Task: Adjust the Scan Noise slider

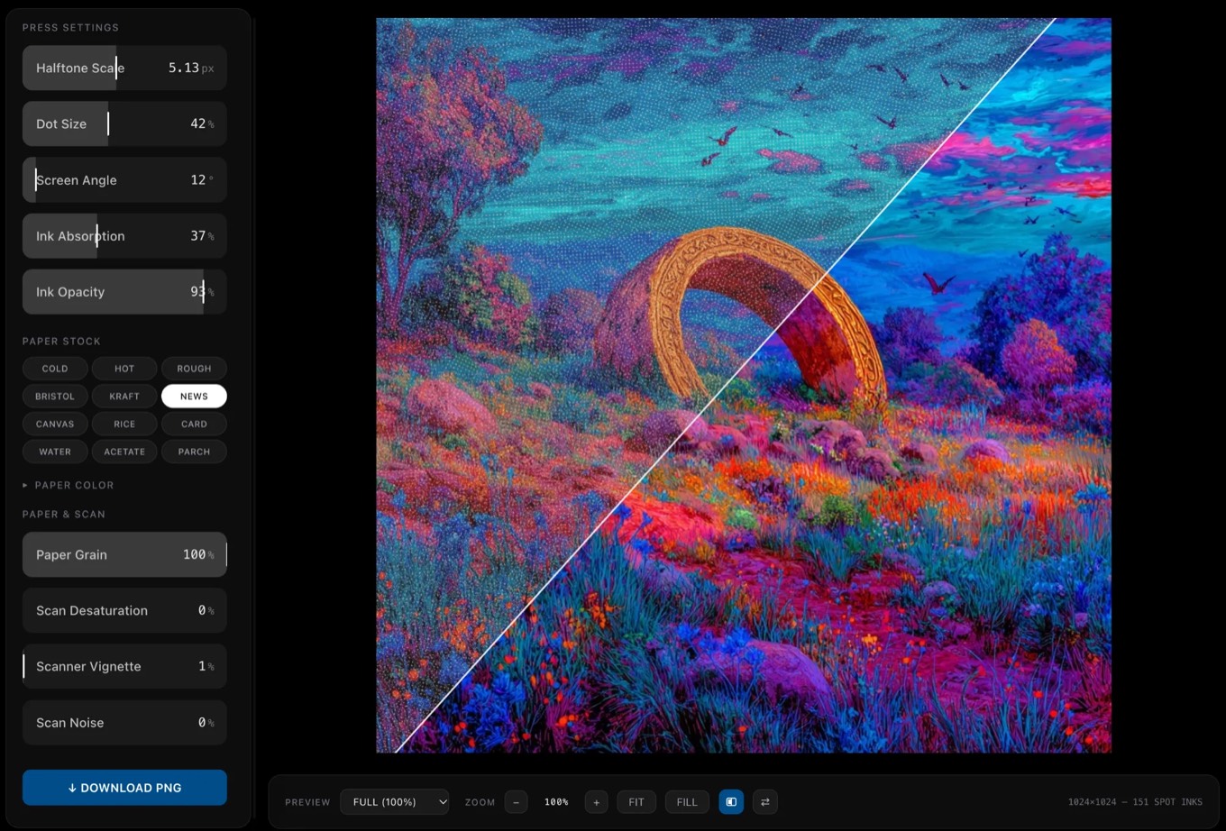Action: click(x=124, y=723)
